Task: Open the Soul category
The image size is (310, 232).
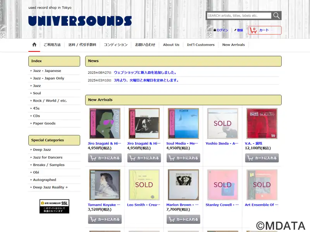Action: click(37, 93)
